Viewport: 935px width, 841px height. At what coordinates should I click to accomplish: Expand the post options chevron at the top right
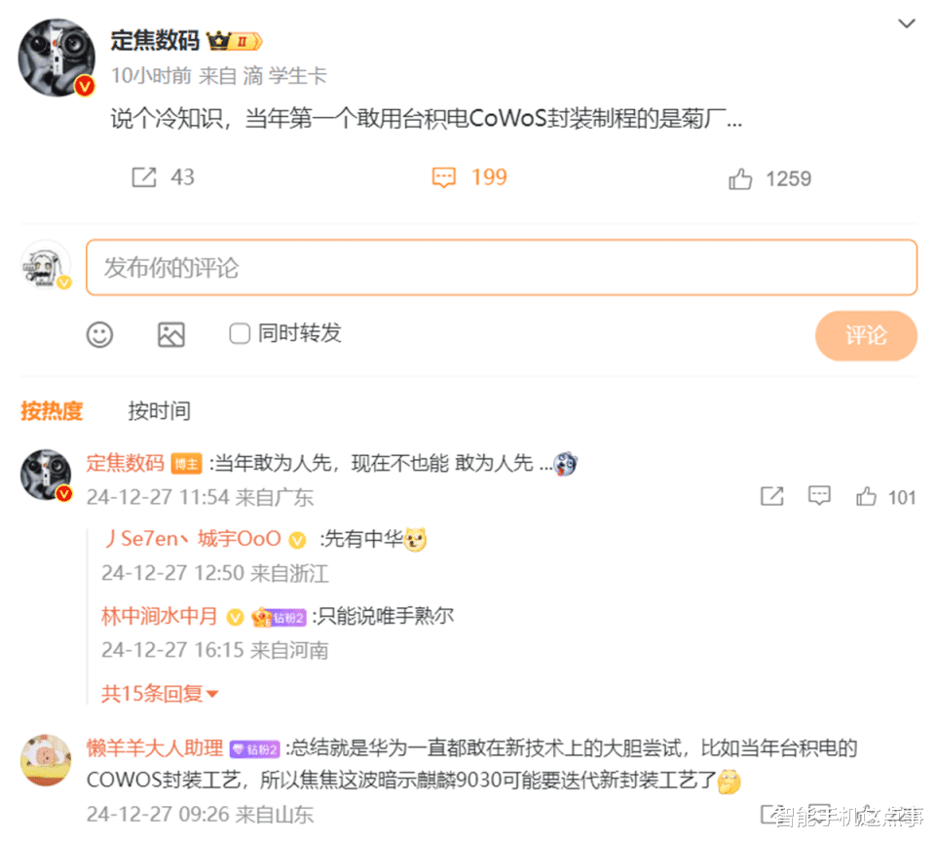(907, 23)
